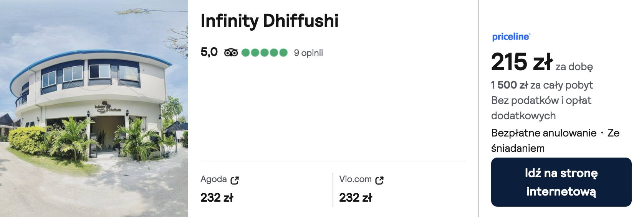Screen dimensions: 639x217
Task: Select the Vio.com provider name
Action: coord(355,179)
